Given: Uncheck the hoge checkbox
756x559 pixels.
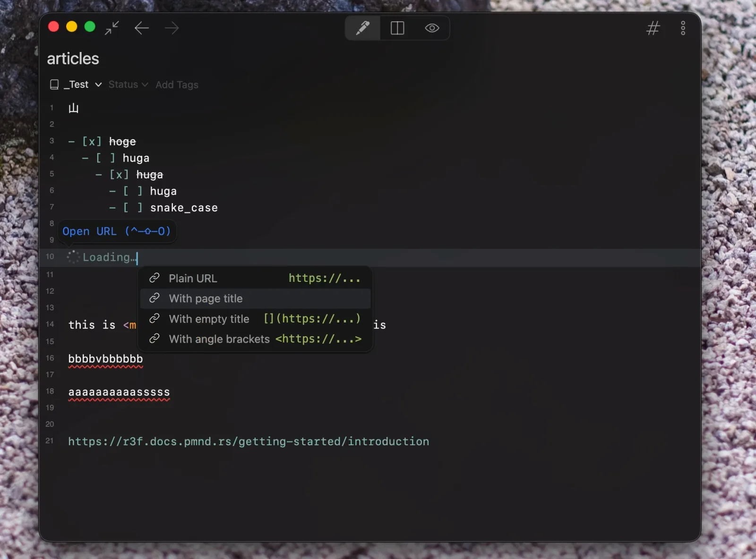Looking at the screenshot, I should [x=92, y=142].
